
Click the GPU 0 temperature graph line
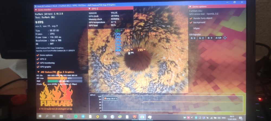(193, 102)
